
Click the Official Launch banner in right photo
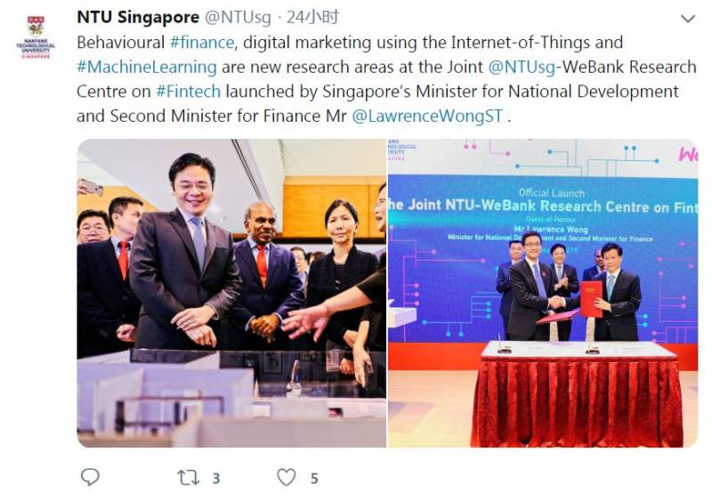(543, 214)
